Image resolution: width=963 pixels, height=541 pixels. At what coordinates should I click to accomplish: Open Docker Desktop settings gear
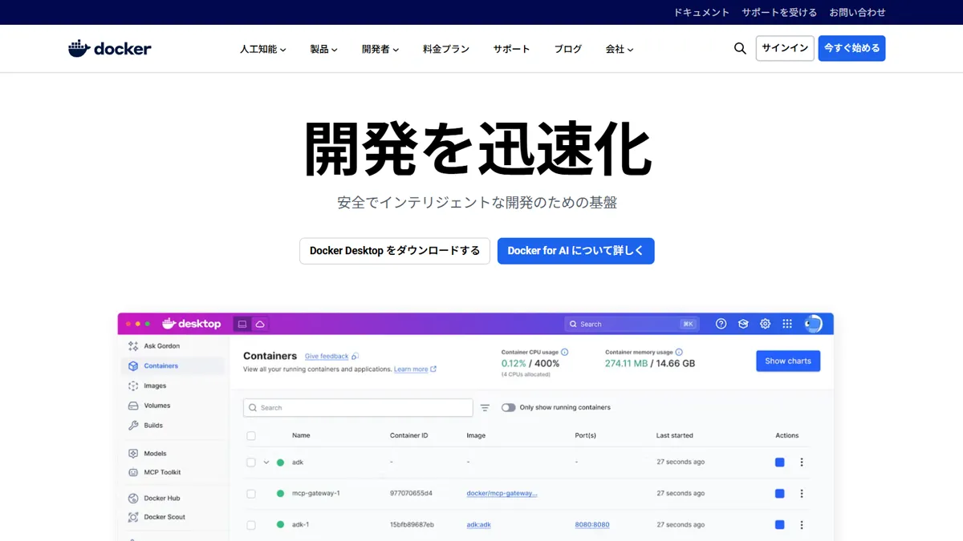point(765,324)
